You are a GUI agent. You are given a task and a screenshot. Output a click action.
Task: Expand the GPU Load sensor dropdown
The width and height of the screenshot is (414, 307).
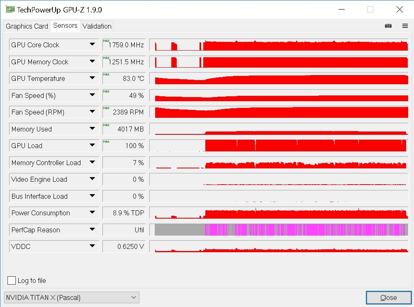coord(92,145)
